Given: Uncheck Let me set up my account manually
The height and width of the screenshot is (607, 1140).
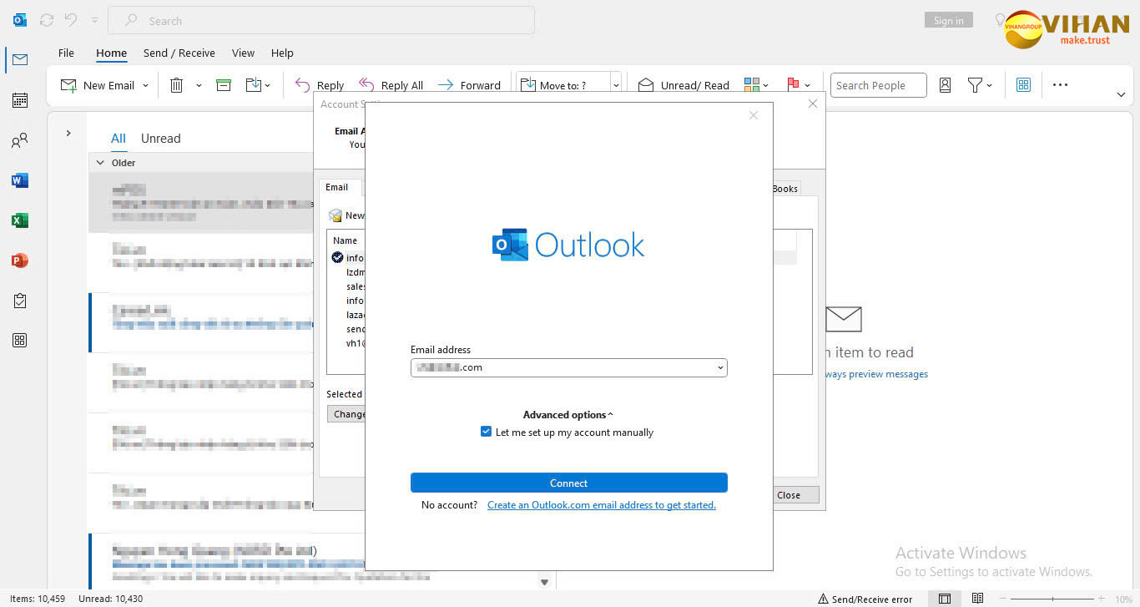Looking at the screenshot, I should [x=487, y=432].
